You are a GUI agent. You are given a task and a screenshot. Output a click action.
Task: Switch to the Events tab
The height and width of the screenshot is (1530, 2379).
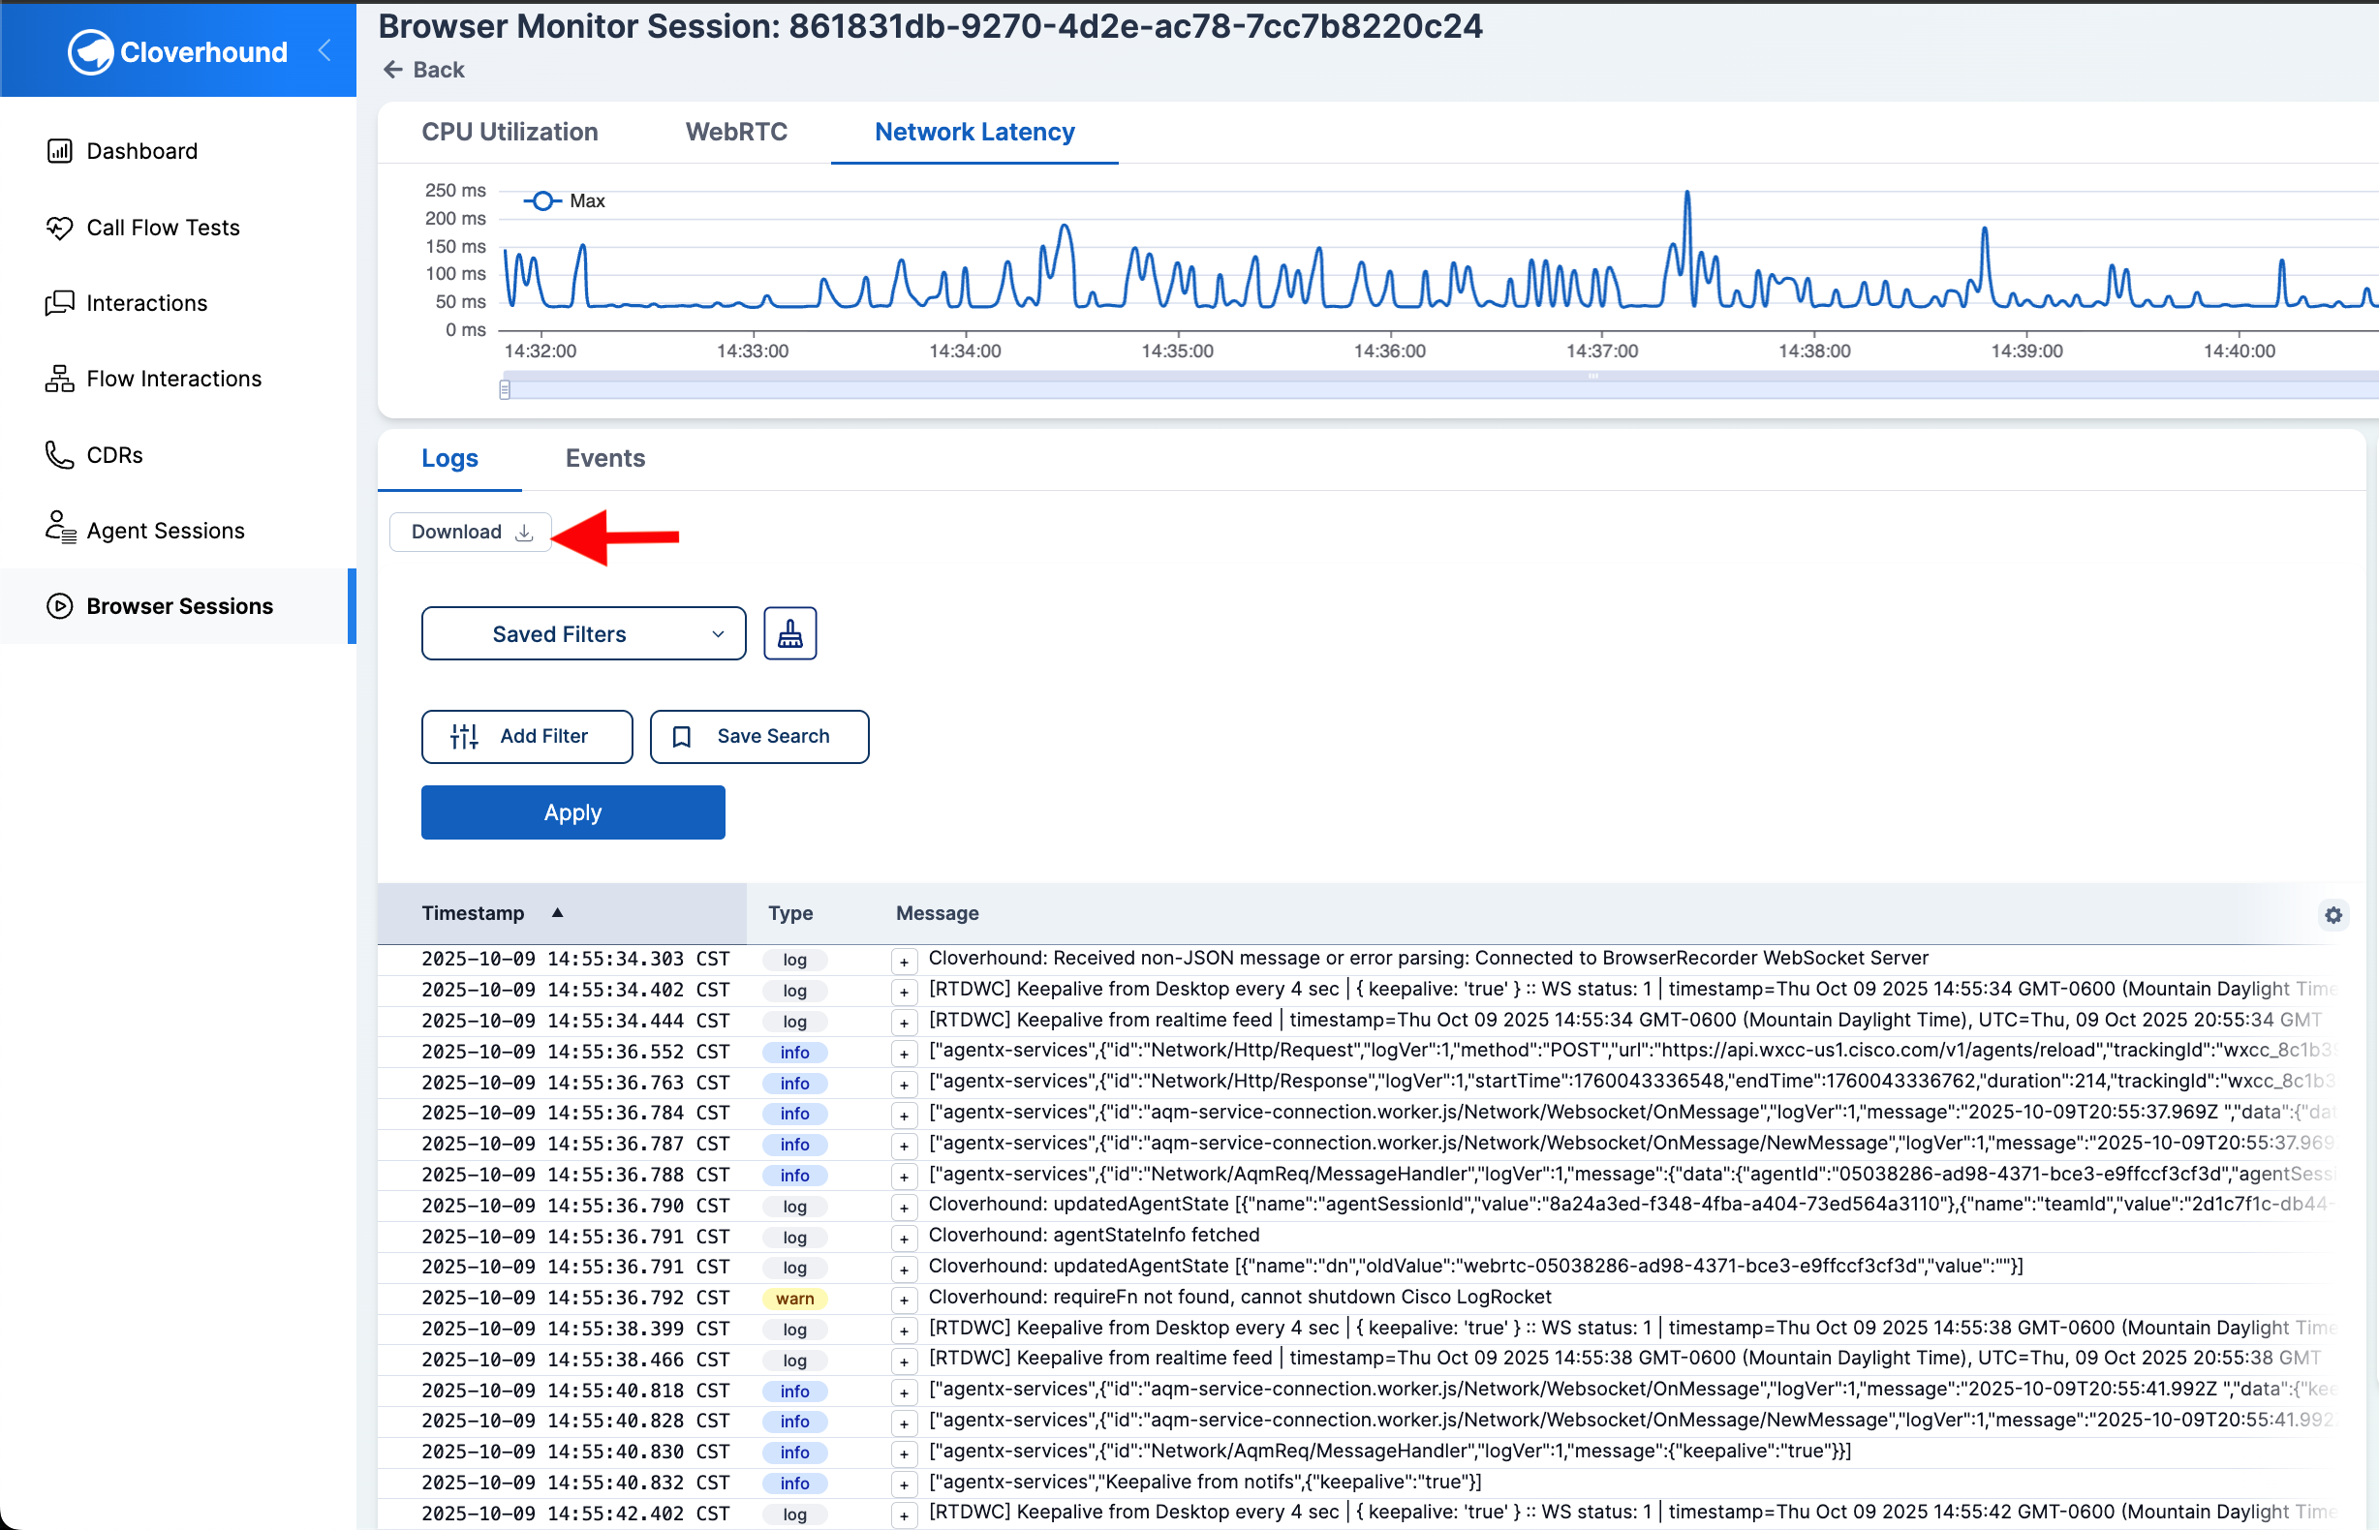coord(605,458)
